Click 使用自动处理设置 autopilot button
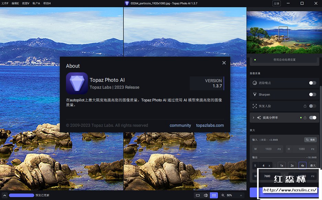Screen dimensions: 322x200 [284, 60]
